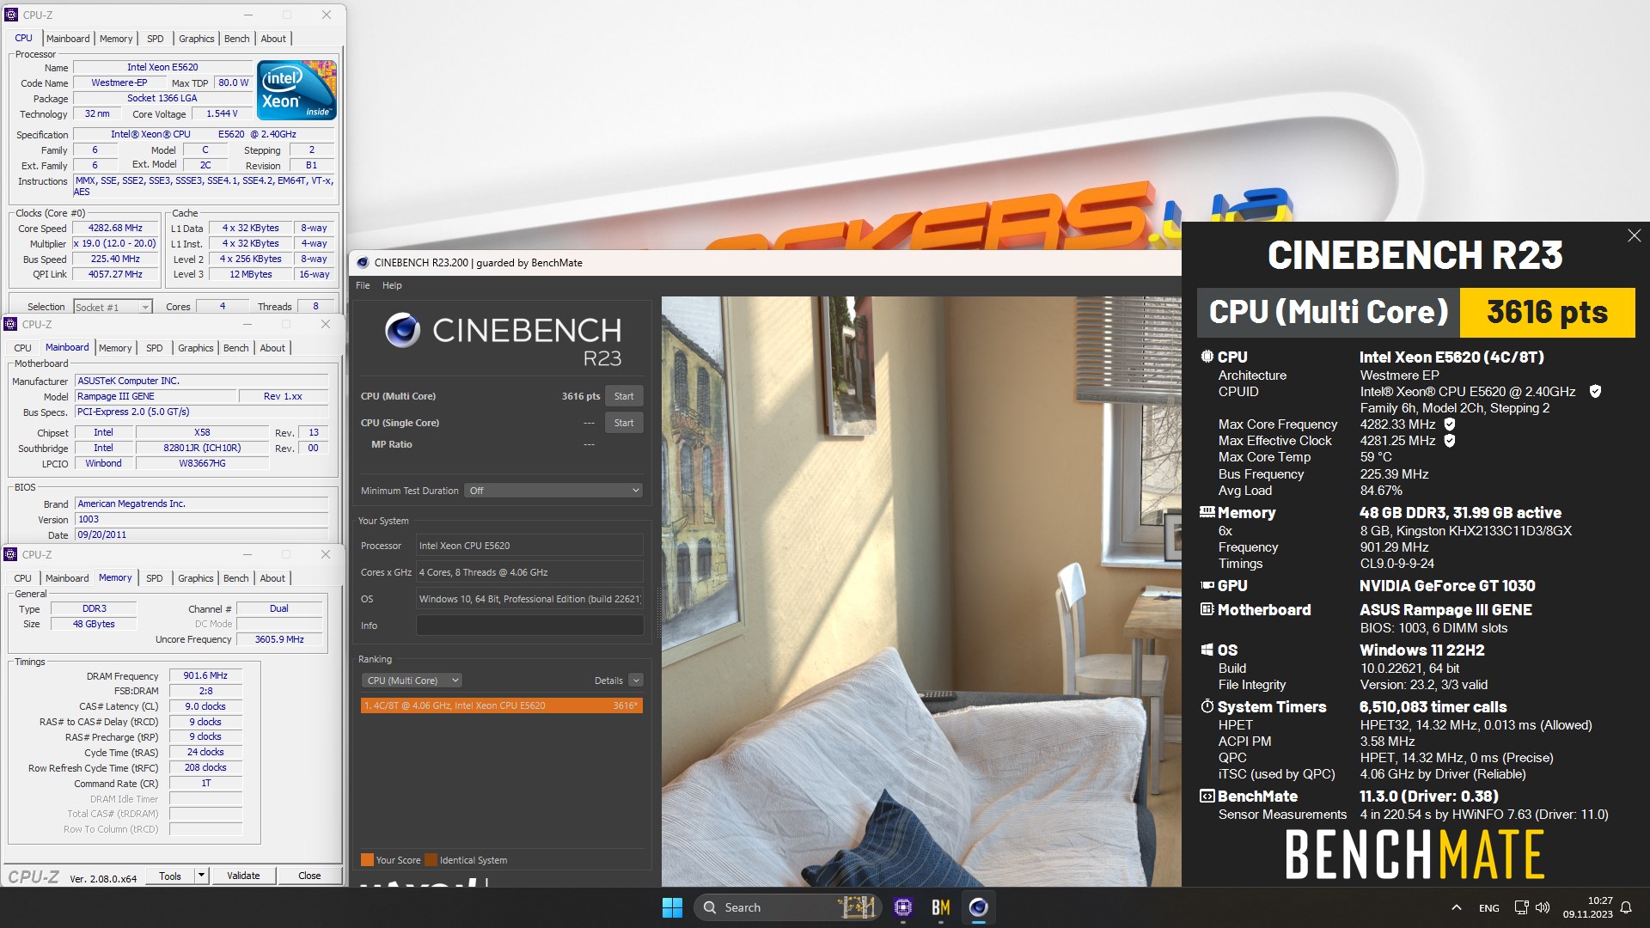Open the Help menu in Cinebench
Image resolution: width=1650 pixels, height=928 pixels.
392,285
